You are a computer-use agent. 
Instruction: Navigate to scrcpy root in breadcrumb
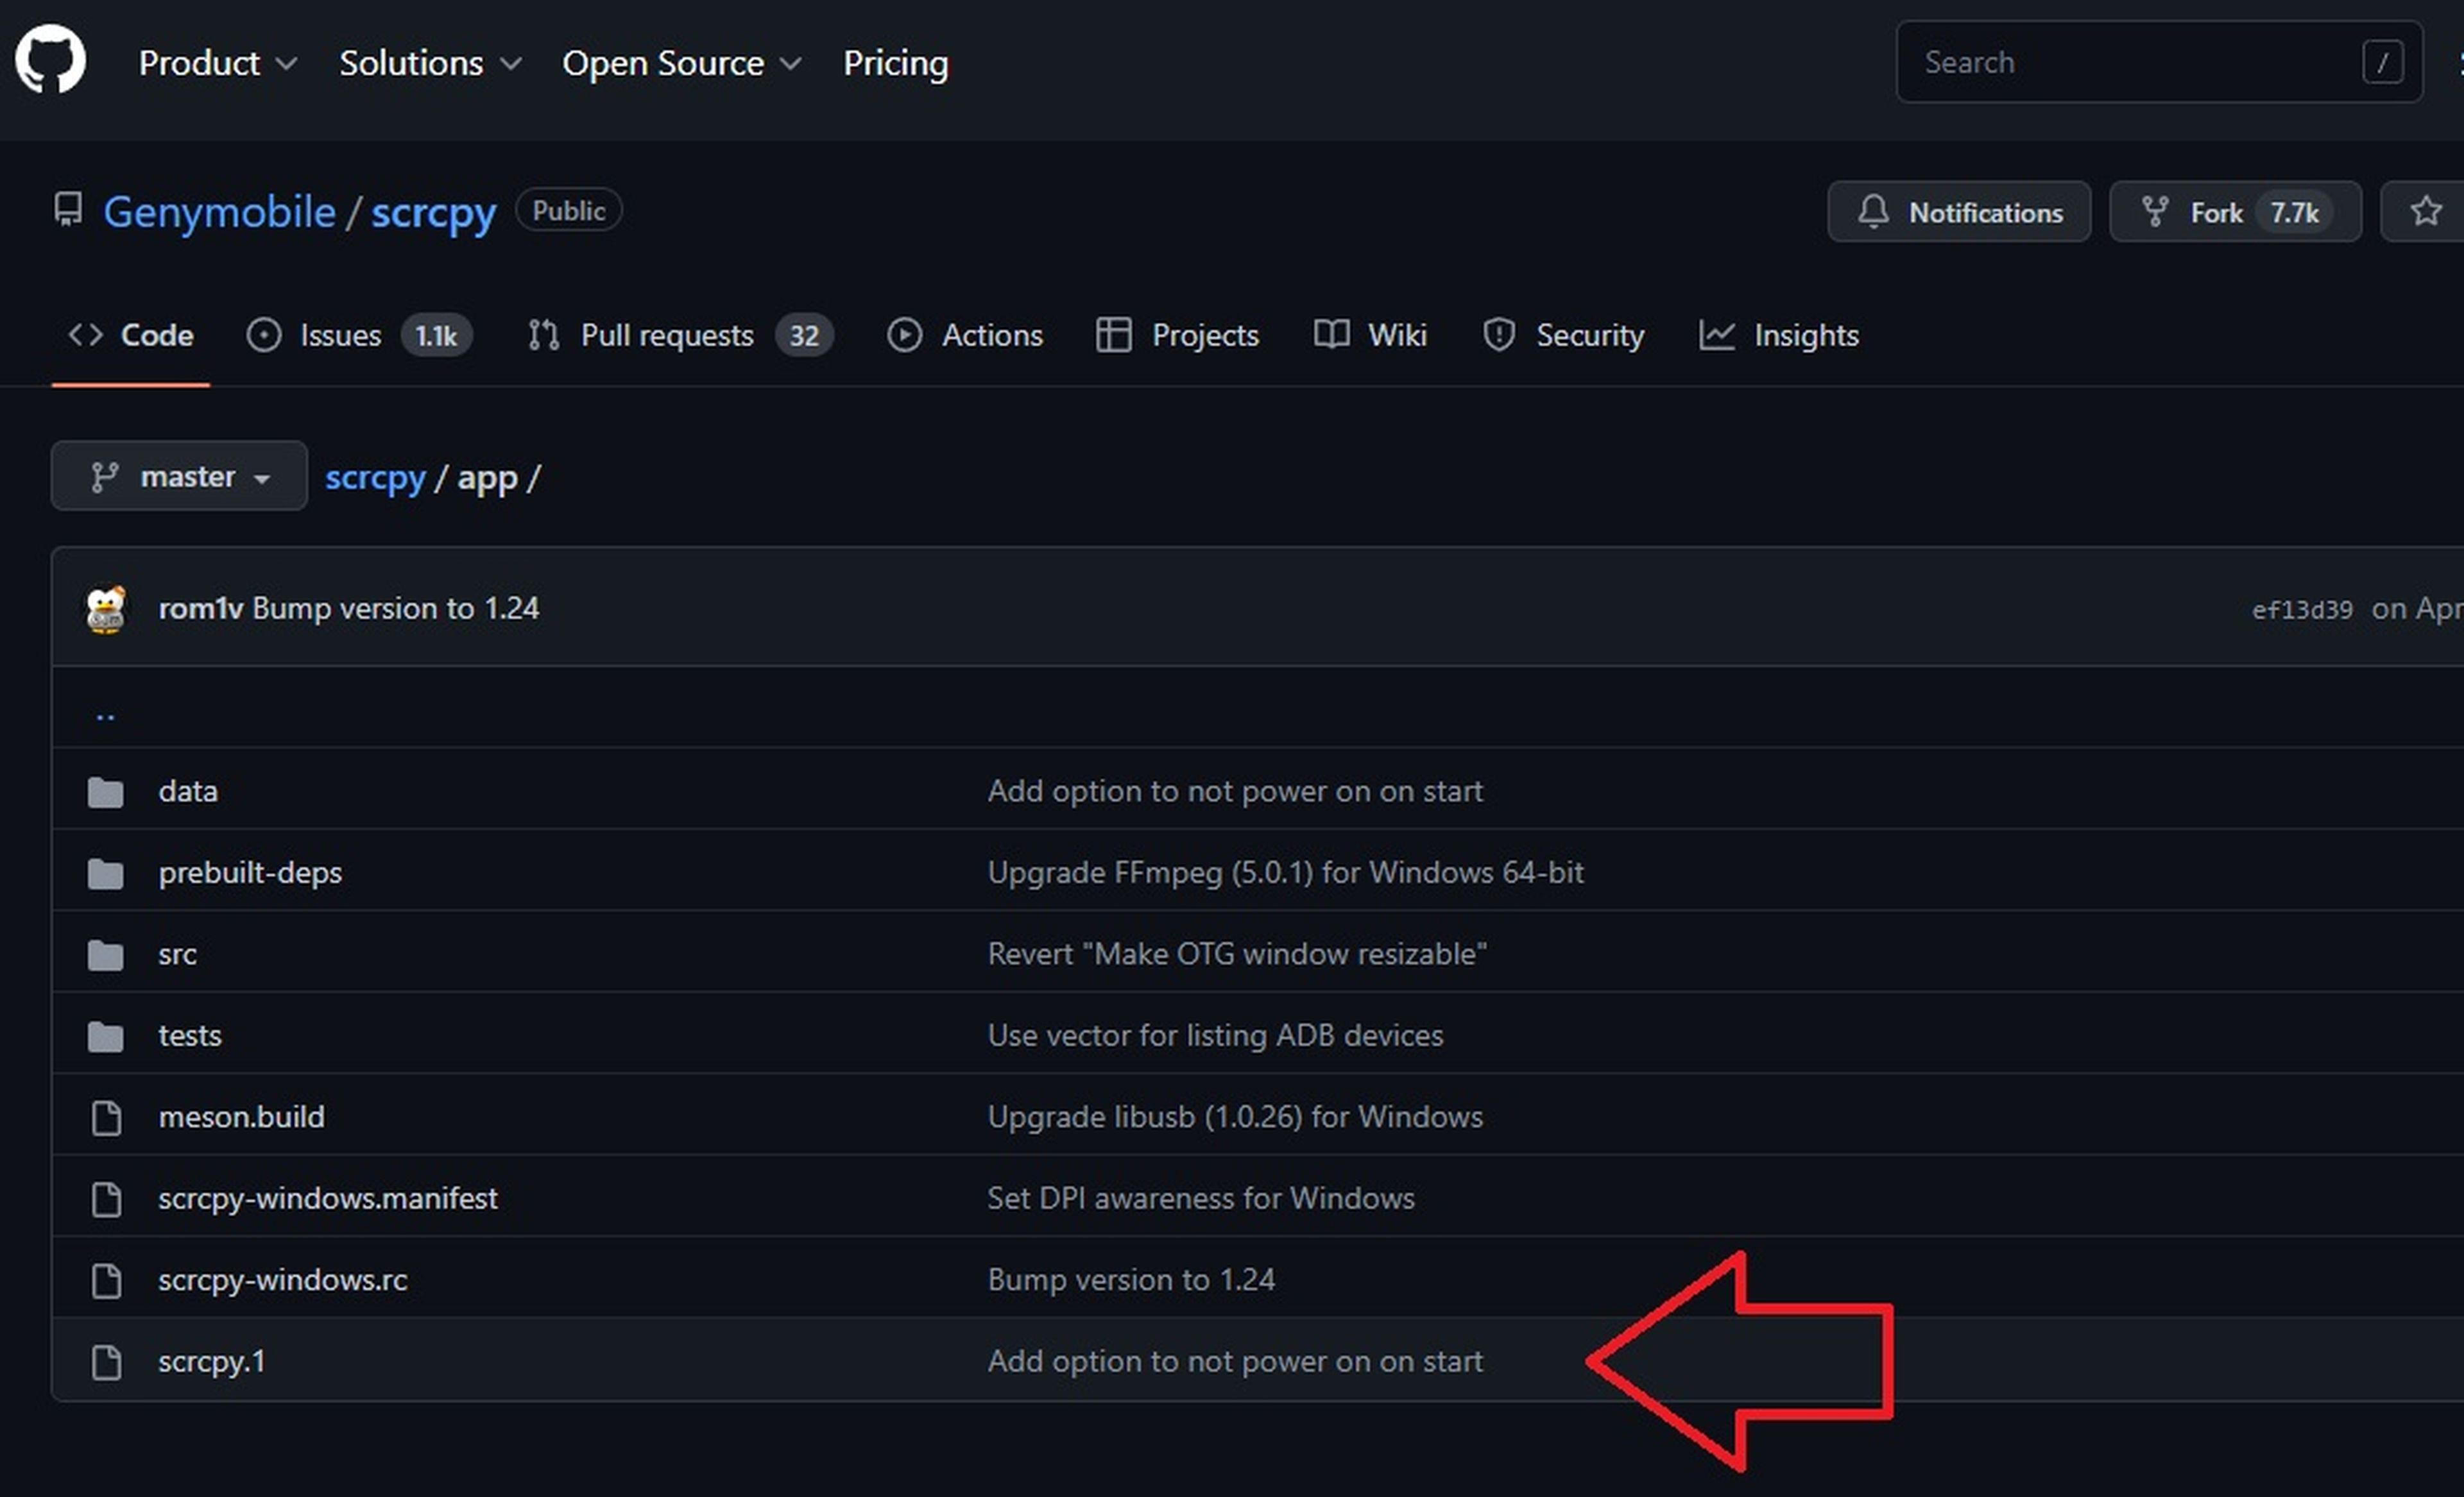click(375, 478)
